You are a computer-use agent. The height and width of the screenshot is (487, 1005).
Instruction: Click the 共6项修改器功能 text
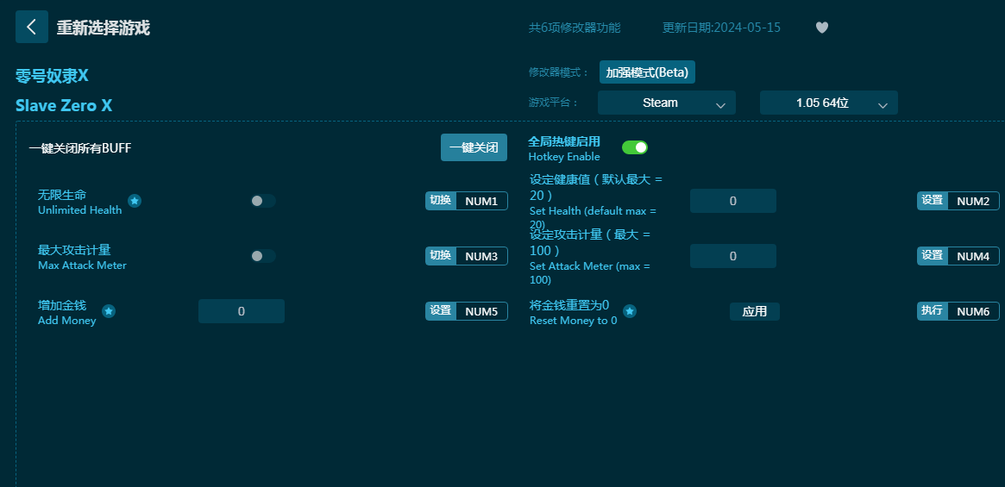(x=575, y=28)
